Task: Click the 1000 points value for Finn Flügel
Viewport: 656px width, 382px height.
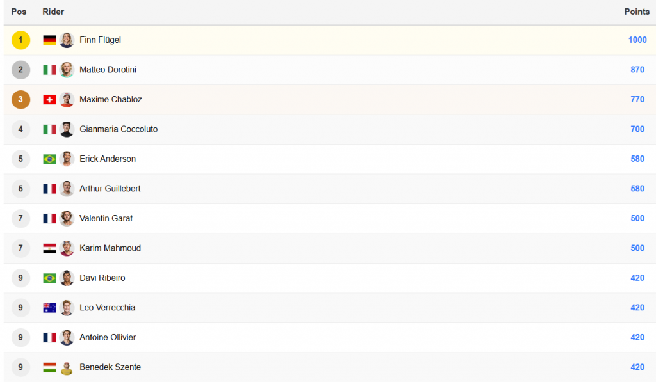Action: (x=637, y=40)
